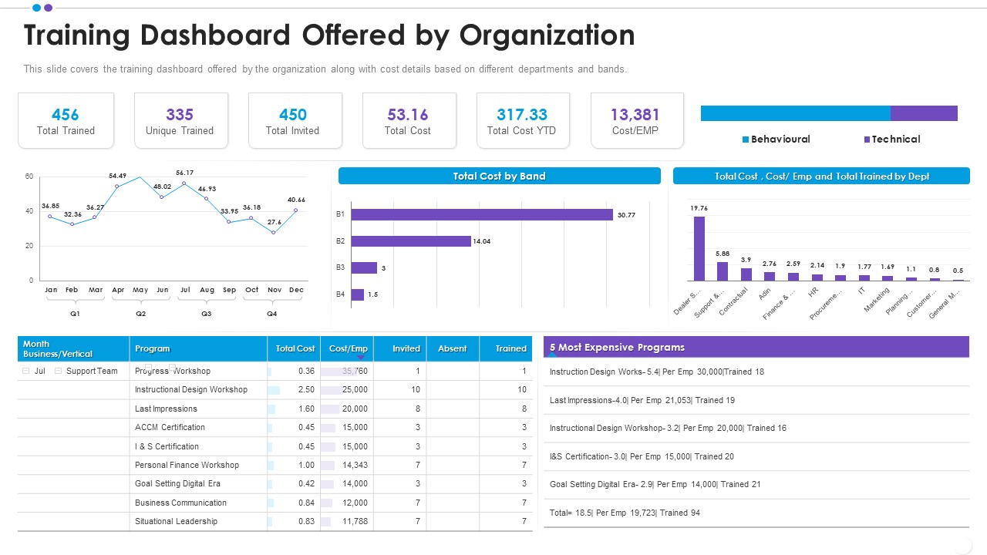This screenshot has width=987, height=555.
Task: Click the 35,760 Cost/Emp value
Action: [355, 371]
